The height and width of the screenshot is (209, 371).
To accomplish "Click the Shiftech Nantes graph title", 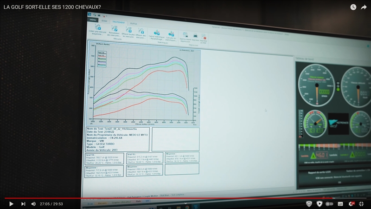I will click(x=102, y=44).
